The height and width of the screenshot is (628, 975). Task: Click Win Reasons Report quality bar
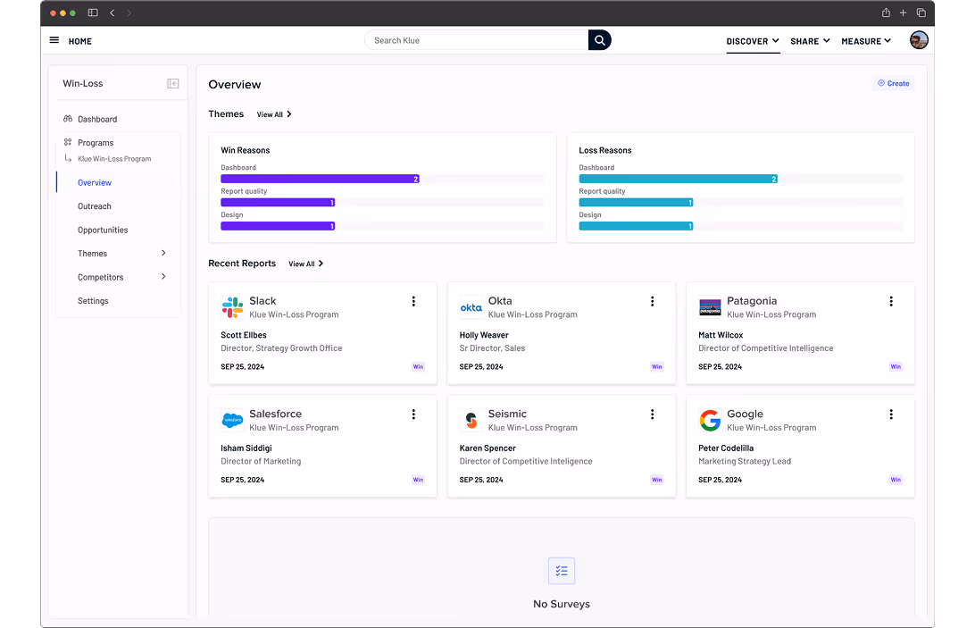point(278,202)
